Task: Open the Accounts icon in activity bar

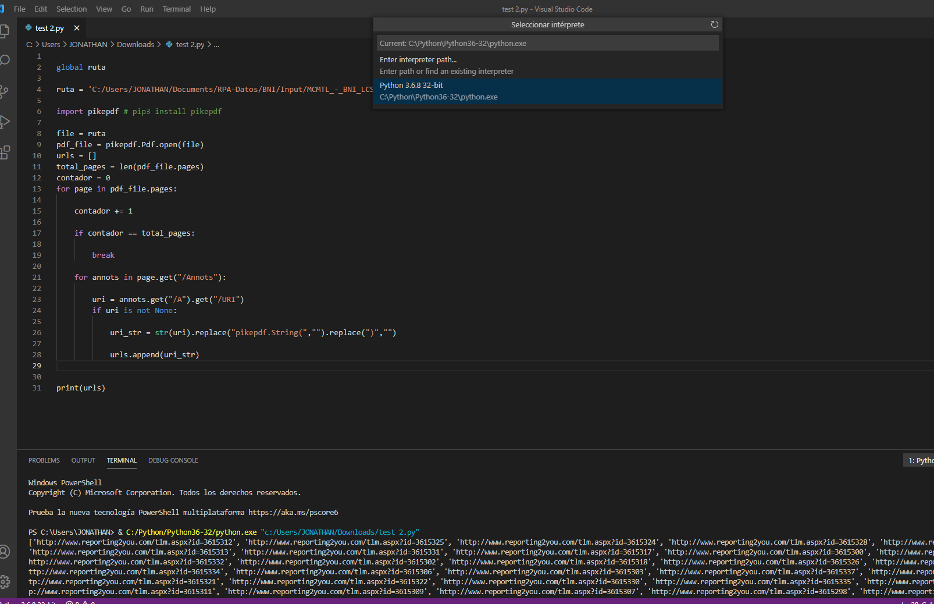Action: 5,551
